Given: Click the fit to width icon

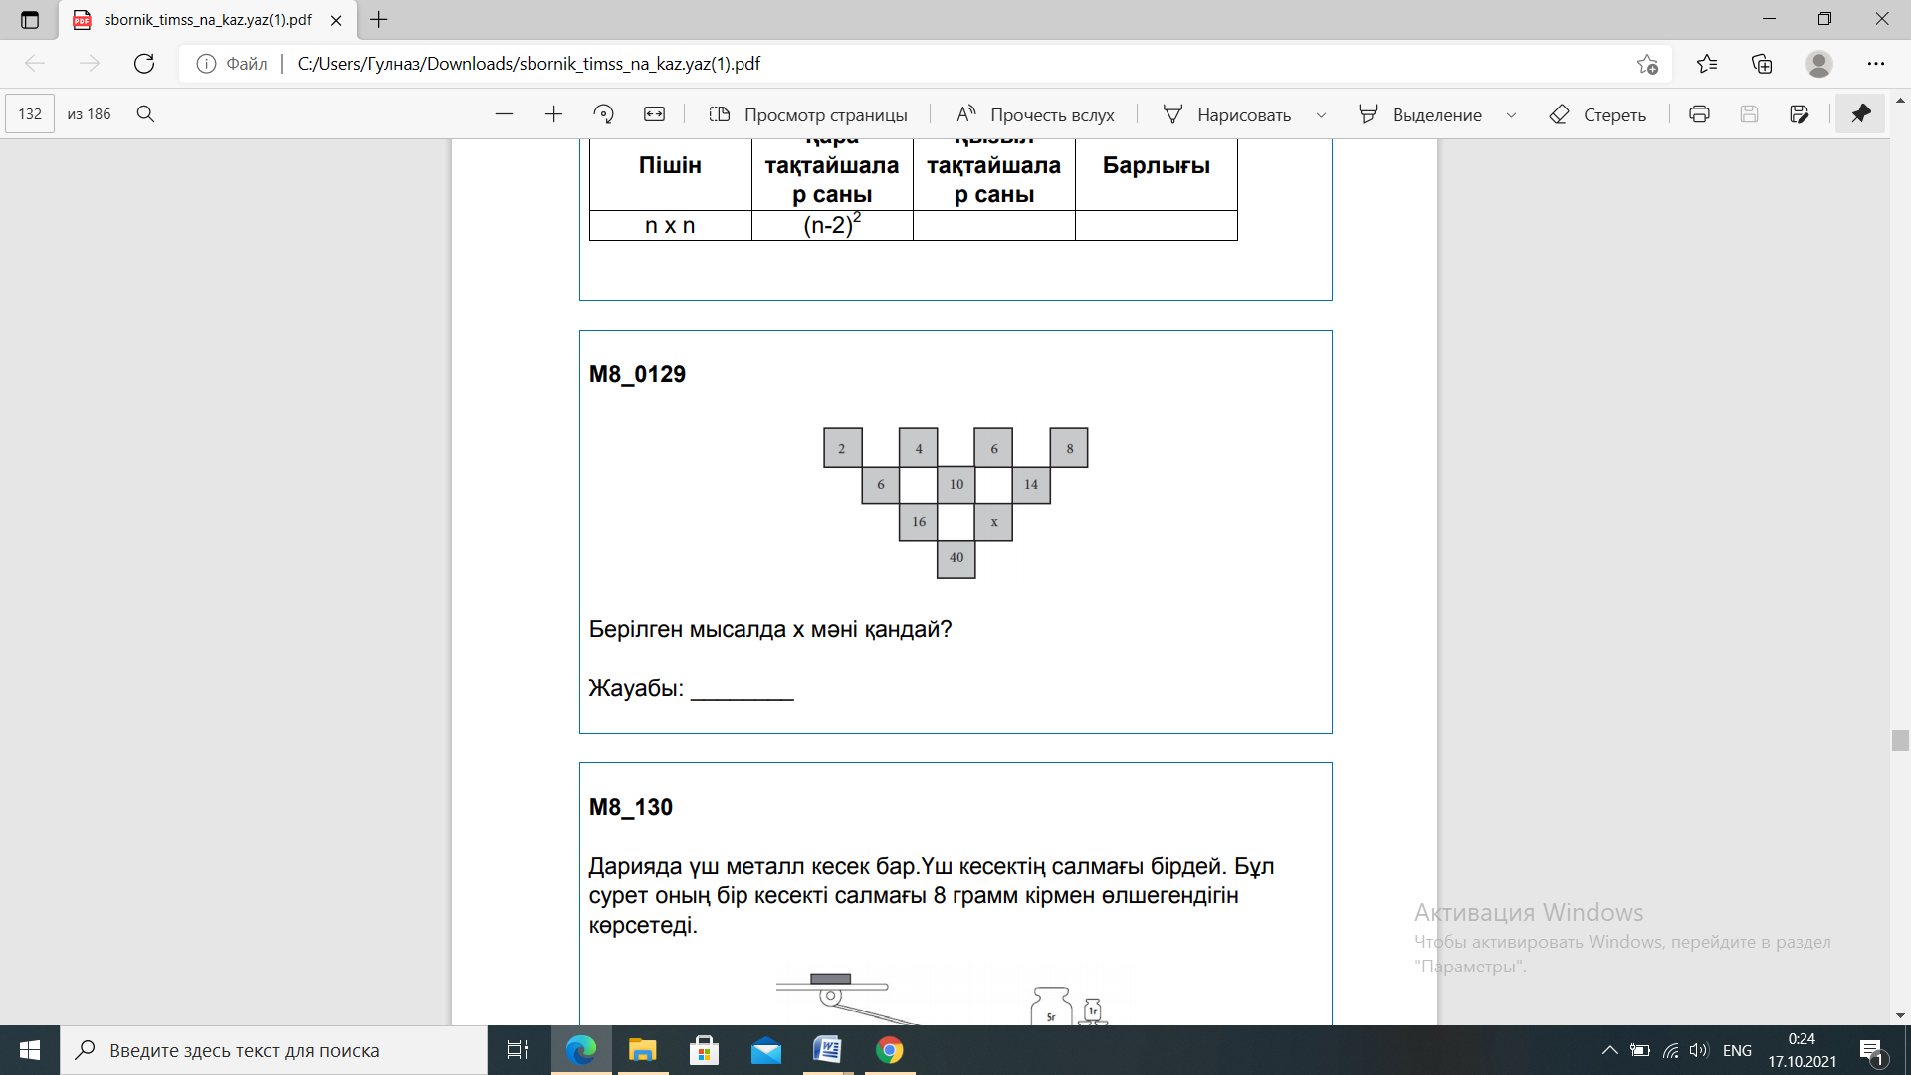Looking at the screenshot, I should pos(654,114).
